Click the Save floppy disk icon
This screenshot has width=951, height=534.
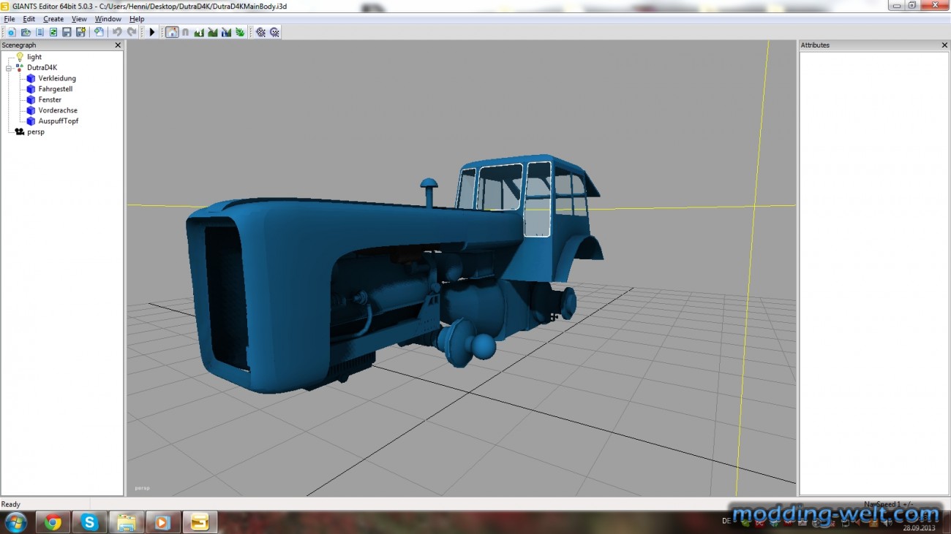(x=67, y=32)
